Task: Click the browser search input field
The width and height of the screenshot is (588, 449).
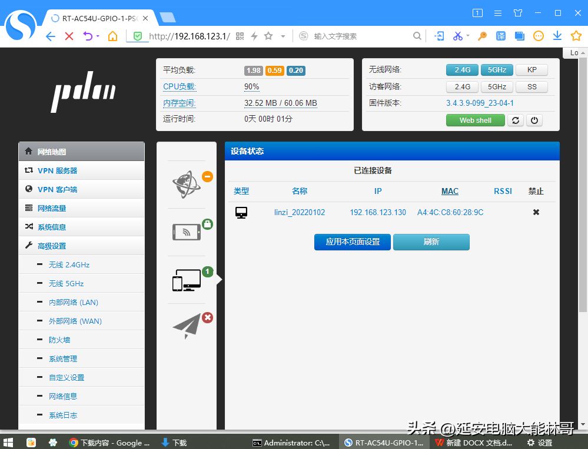Action: click(x=359, y=36)
